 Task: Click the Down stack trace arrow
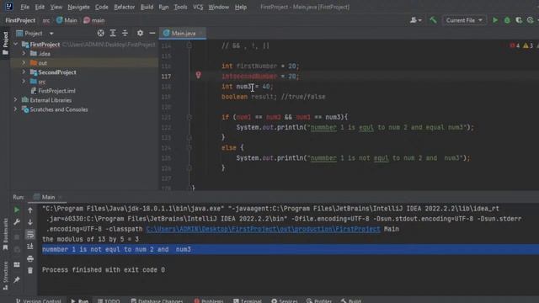tap(30, 222)
